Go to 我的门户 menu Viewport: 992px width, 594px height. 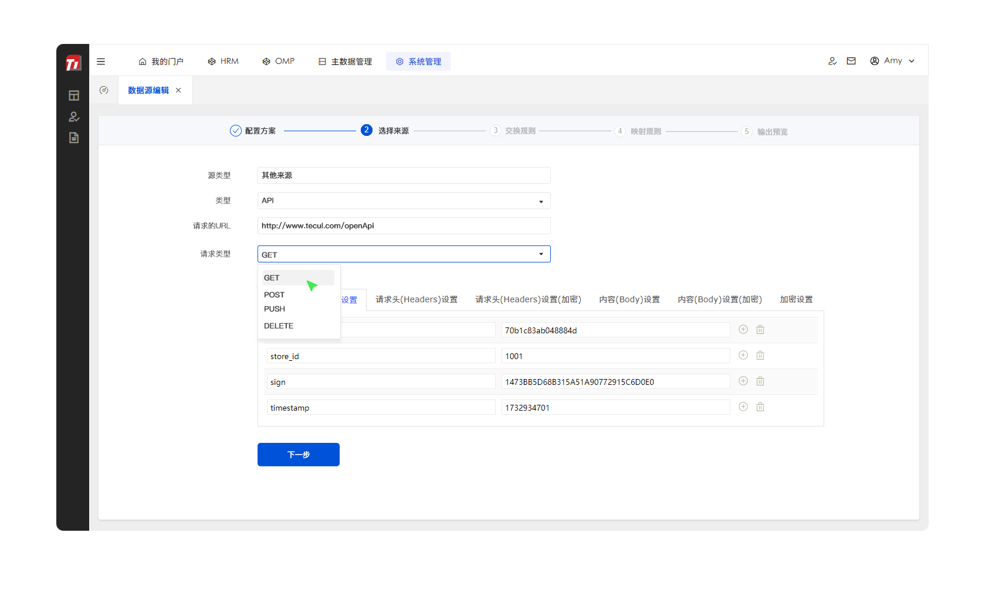tap(161, 62)
